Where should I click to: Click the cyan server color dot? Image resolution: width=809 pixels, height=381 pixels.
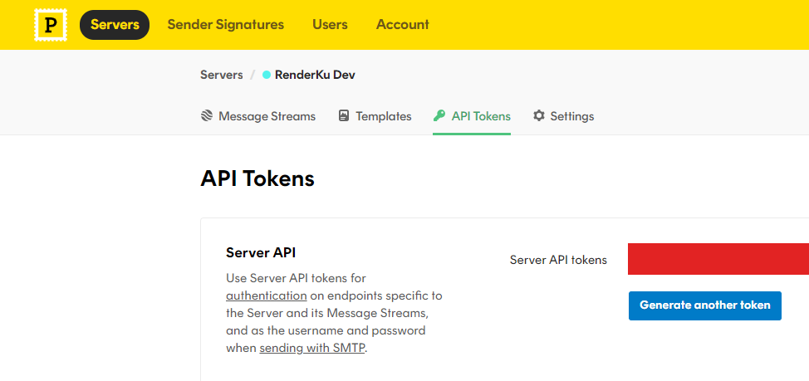[267, 75]
